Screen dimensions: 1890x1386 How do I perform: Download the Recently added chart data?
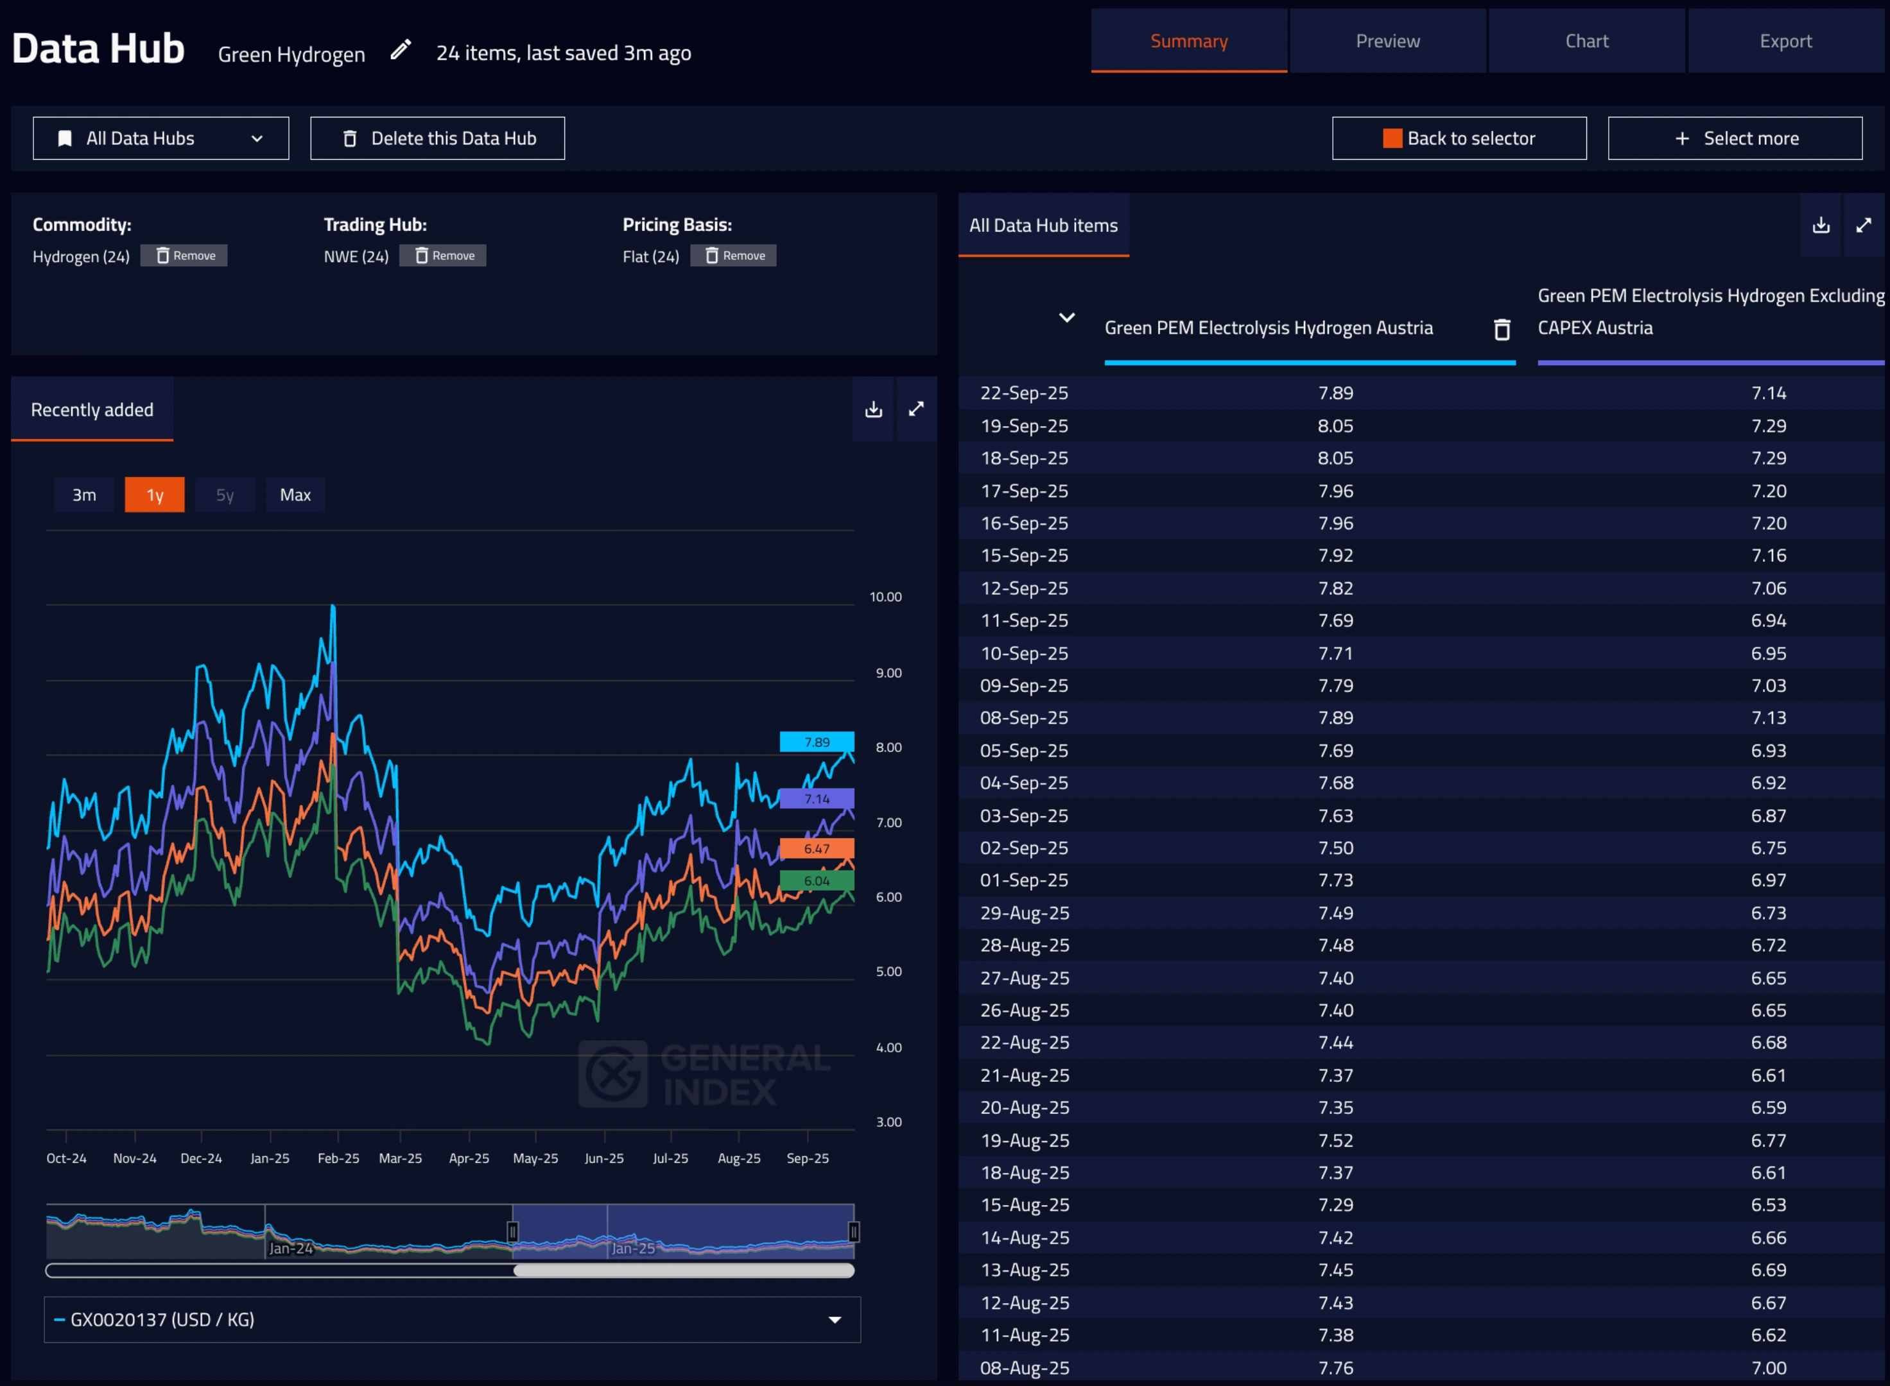(x=874, y=409)
